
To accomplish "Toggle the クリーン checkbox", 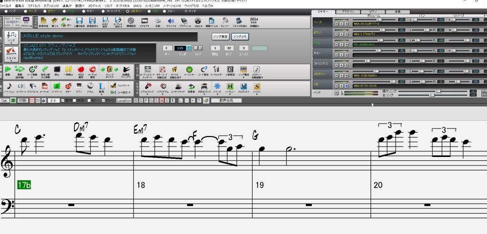I will (x=104, y=100).
